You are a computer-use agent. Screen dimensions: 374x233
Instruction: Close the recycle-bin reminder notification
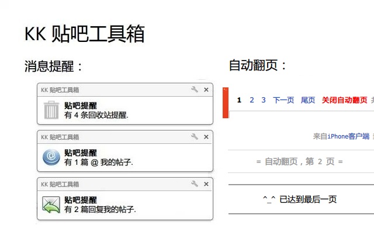206,90
